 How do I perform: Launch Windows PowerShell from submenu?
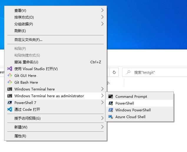click(139, 110)
